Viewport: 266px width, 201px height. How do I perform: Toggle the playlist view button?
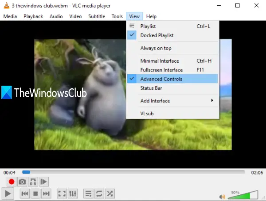[x=88, y=193]
